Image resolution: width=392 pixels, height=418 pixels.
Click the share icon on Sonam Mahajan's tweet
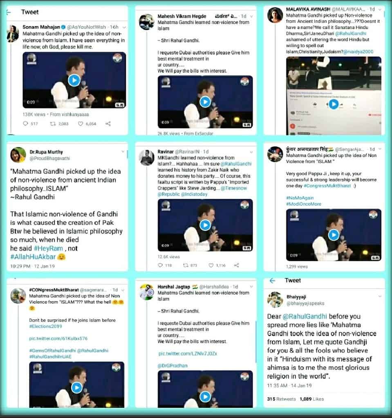108,124
